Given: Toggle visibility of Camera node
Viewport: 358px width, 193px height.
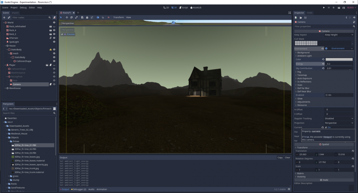Looking at the screenshot, I should 54,84.
